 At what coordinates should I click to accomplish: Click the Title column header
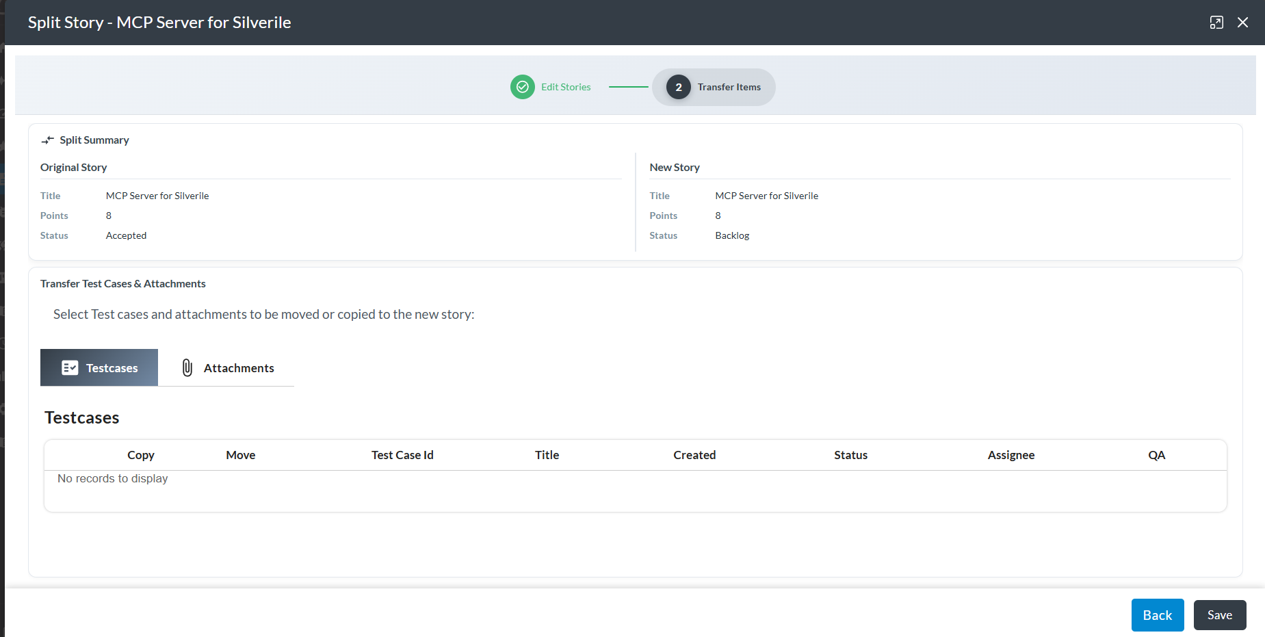(x=547, y=455)
